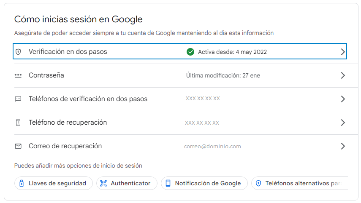Expand the Verificación en dos pasos chevron

click(343, 52)
